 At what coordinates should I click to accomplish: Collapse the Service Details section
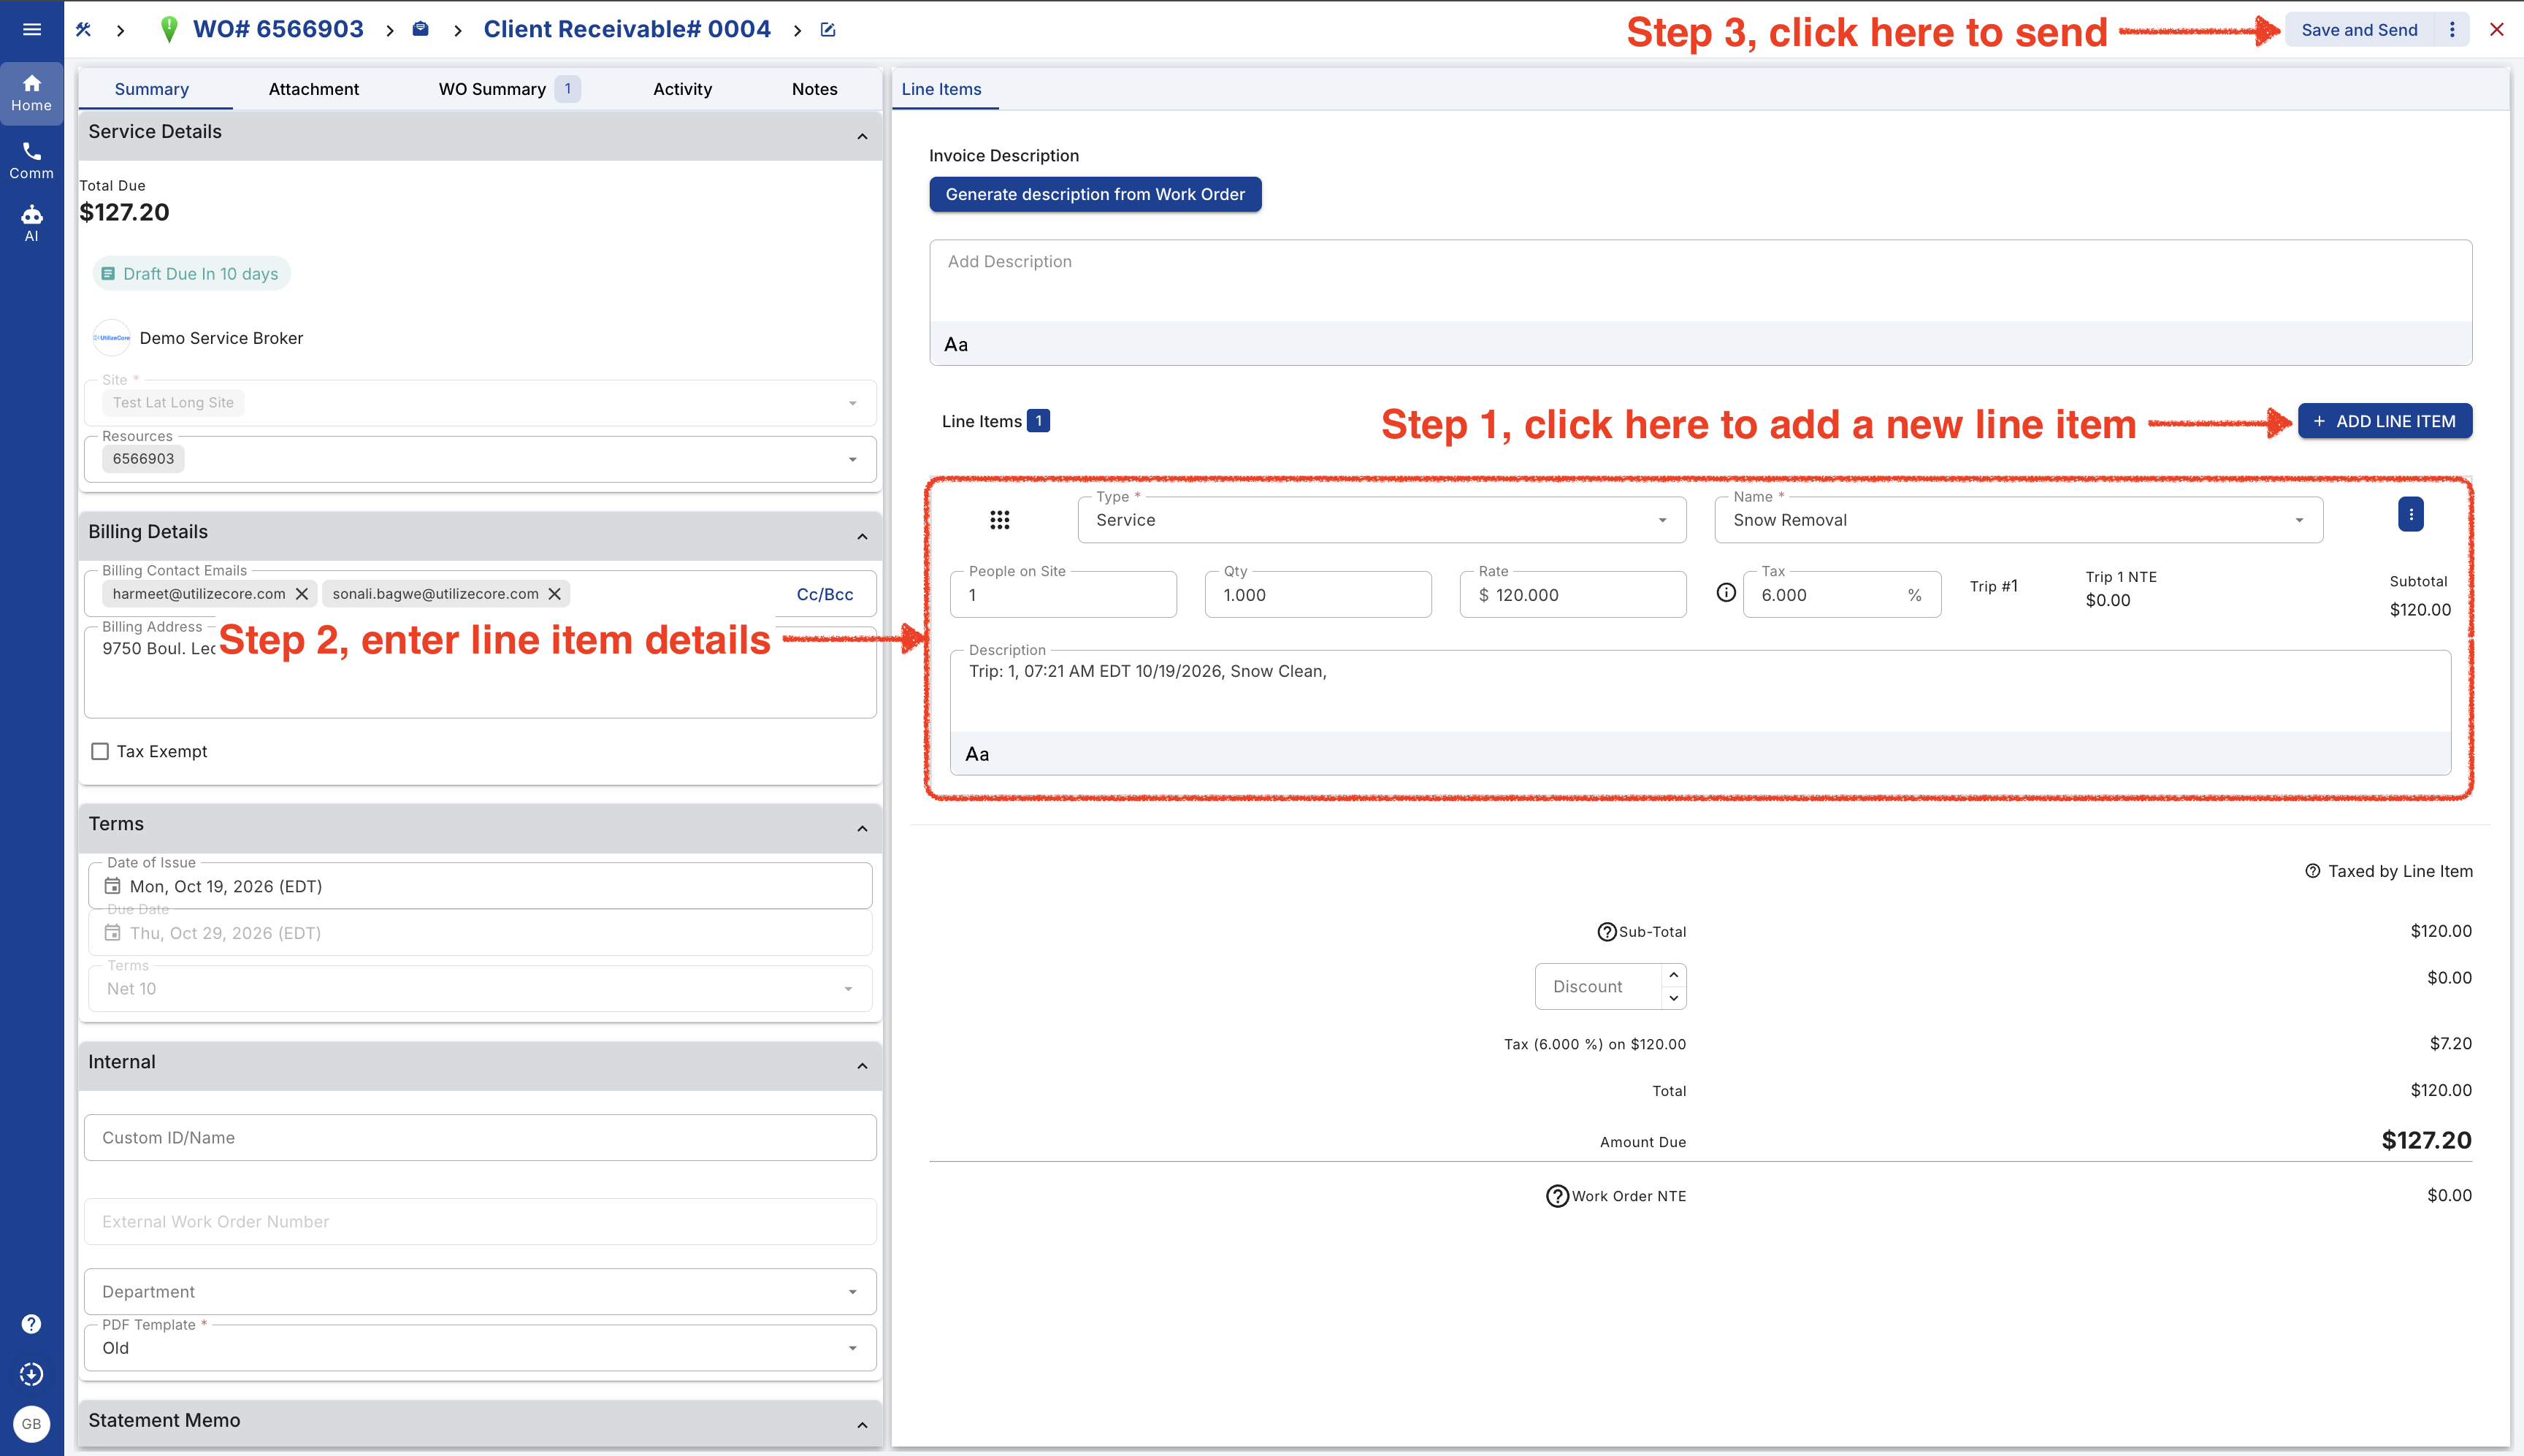tap(862, 136)
